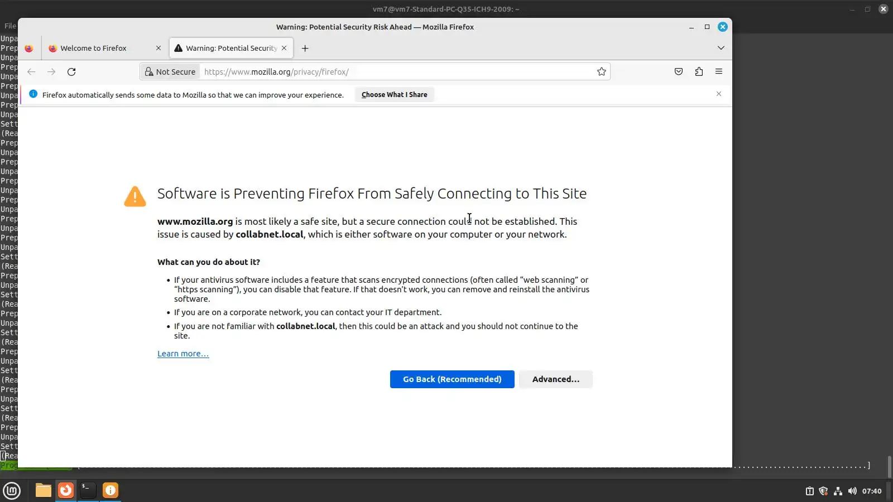Click the shield security tray icon

pos(823,491)
